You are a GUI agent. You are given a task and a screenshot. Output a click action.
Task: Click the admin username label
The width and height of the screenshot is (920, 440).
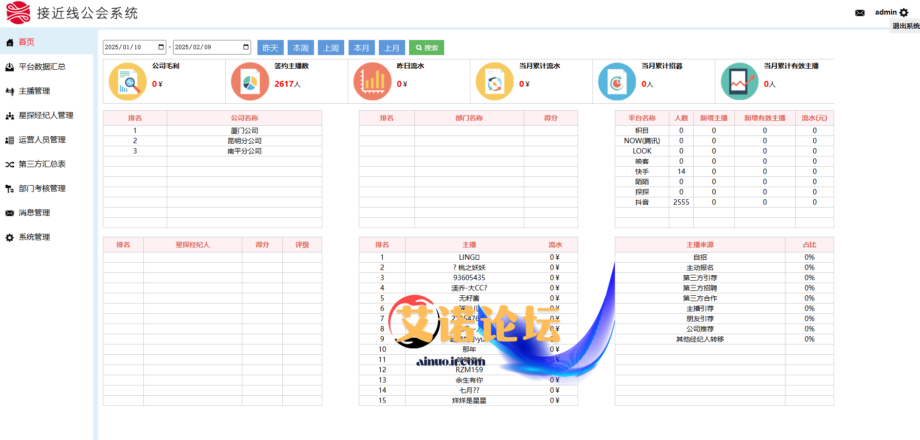886,12
